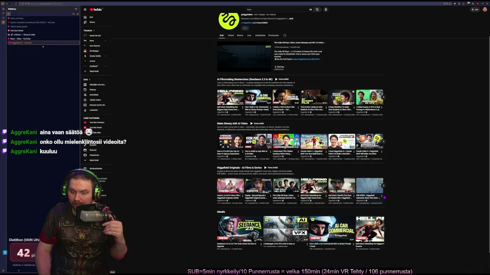Open the Seedance 4K VFX thumbnail
The width and height of the screenshot is (490, 275).
tap(369, 97)
